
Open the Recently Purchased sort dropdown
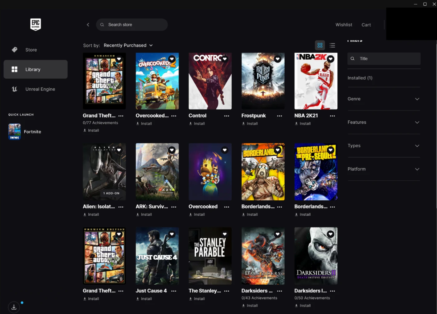[128, 45]
